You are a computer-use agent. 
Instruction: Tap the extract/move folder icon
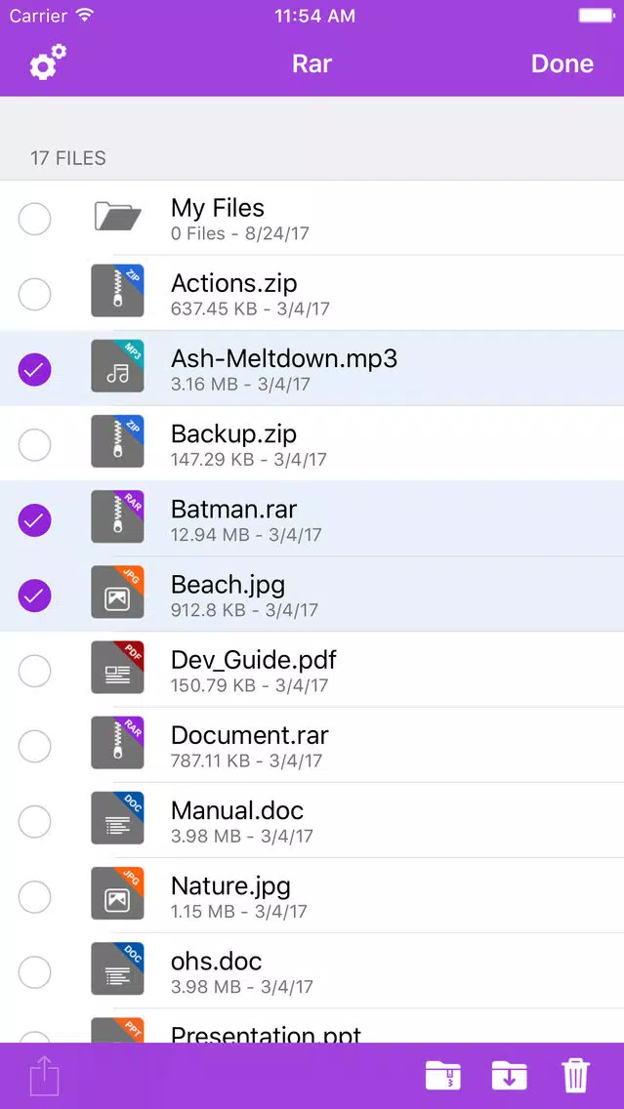click(x=509, y=1076)
